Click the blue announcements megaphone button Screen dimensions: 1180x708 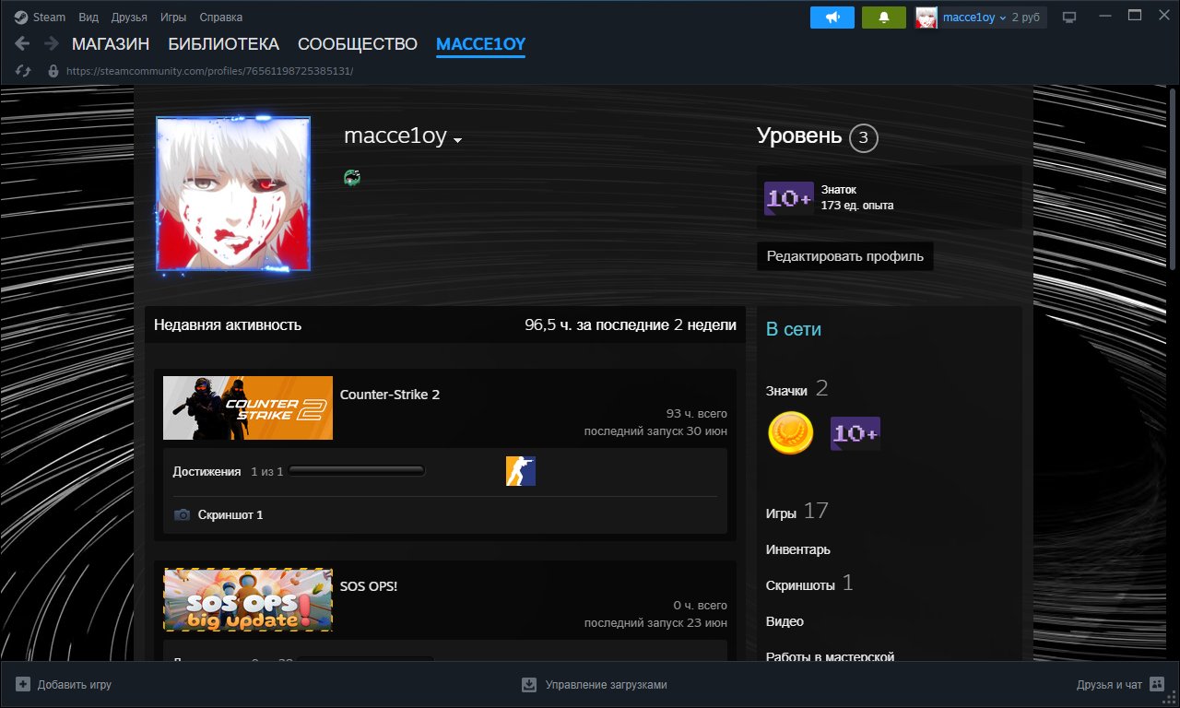(x=832, y=18)
